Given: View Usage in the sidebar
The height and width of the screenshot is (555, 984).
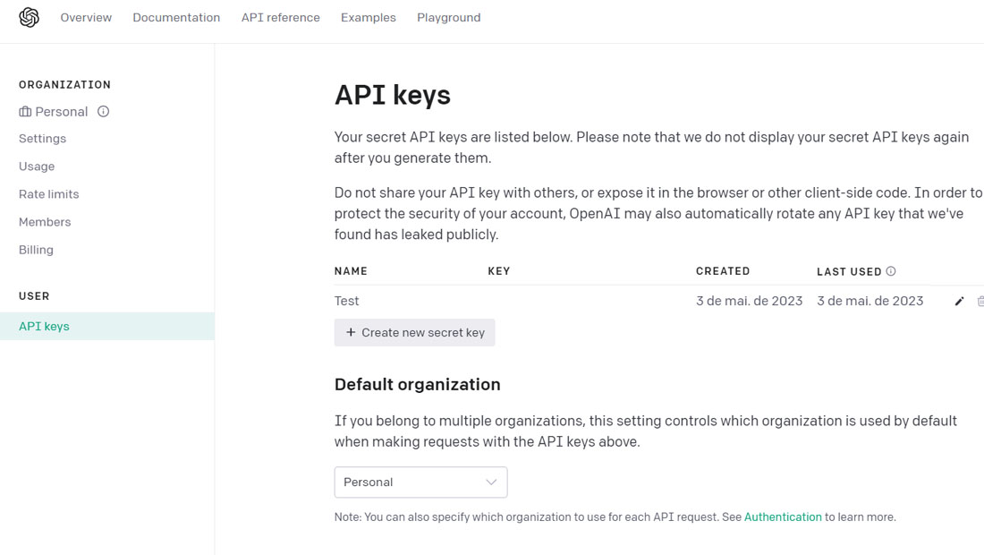Looking at the screenshot, I should click(37, 166).
